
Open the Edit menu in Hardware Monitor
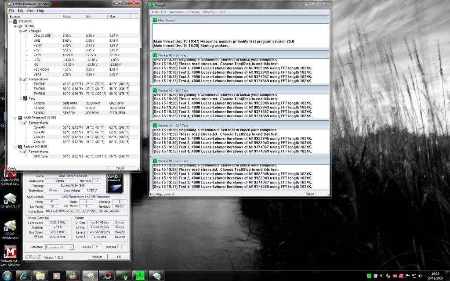20,11
